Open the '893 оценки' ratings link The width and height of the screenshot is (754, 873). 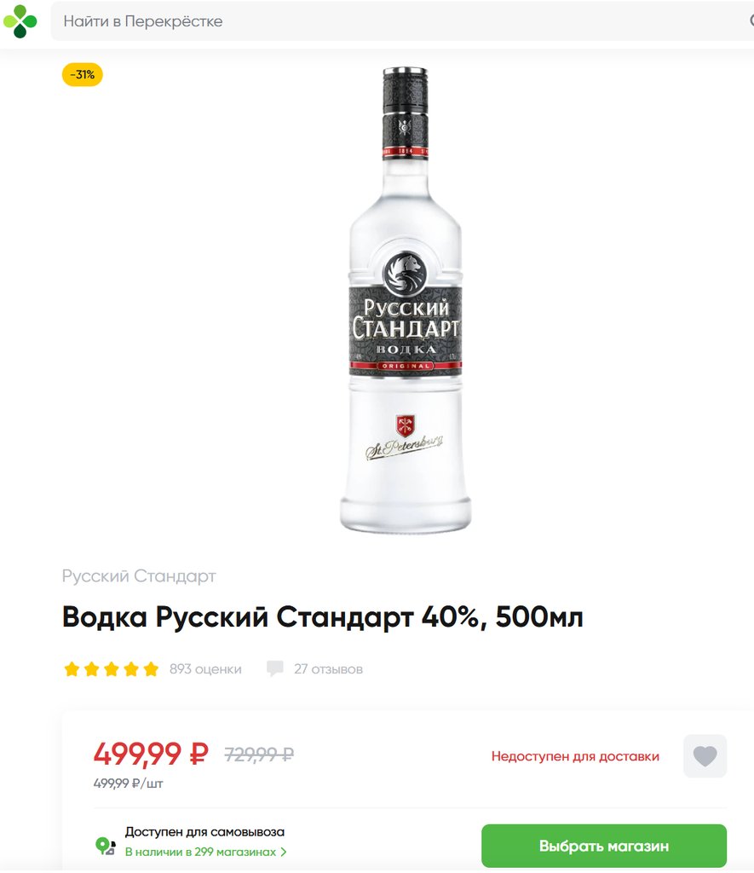[205, 668]
